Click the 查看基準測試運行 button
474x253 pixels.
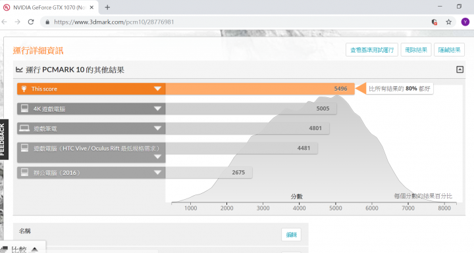point(372,50)
